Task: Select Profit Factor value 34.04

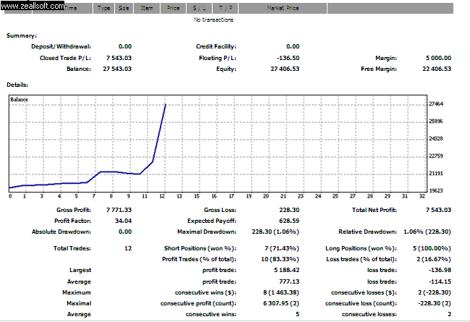Action: pos(123,221)
